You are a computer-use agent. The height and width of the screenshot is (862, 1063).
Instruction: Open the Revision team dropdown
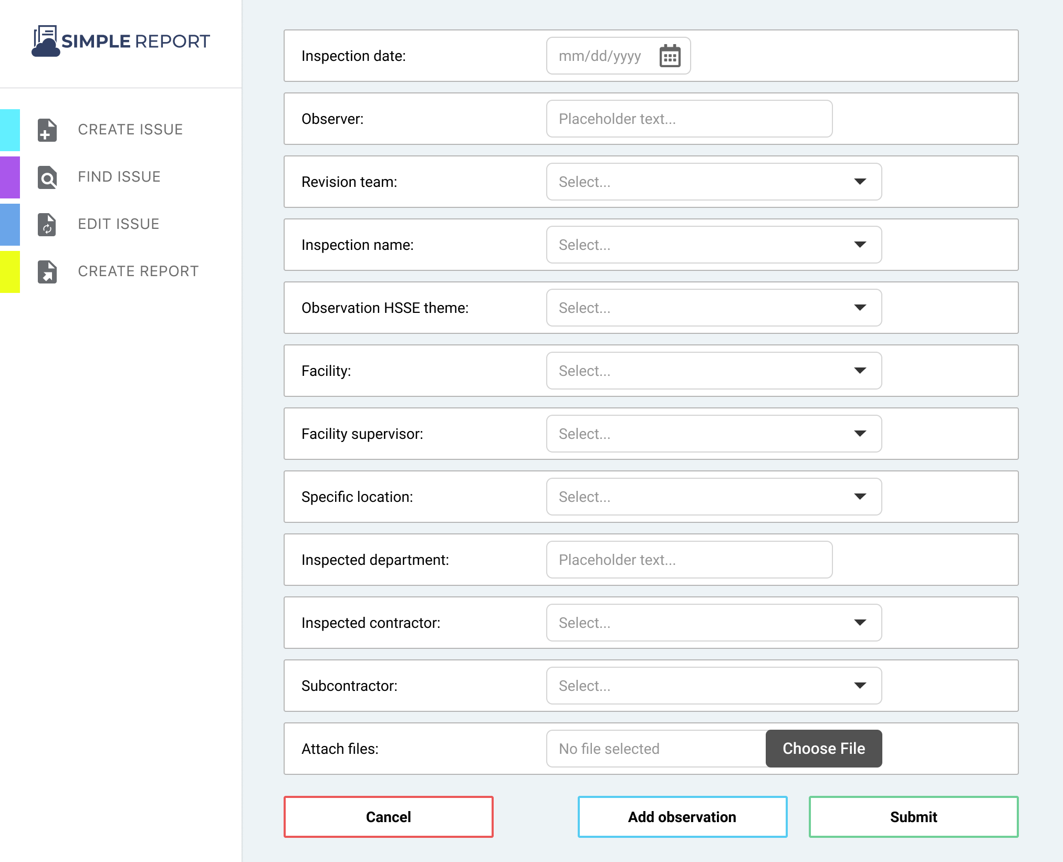coord(713,182)
